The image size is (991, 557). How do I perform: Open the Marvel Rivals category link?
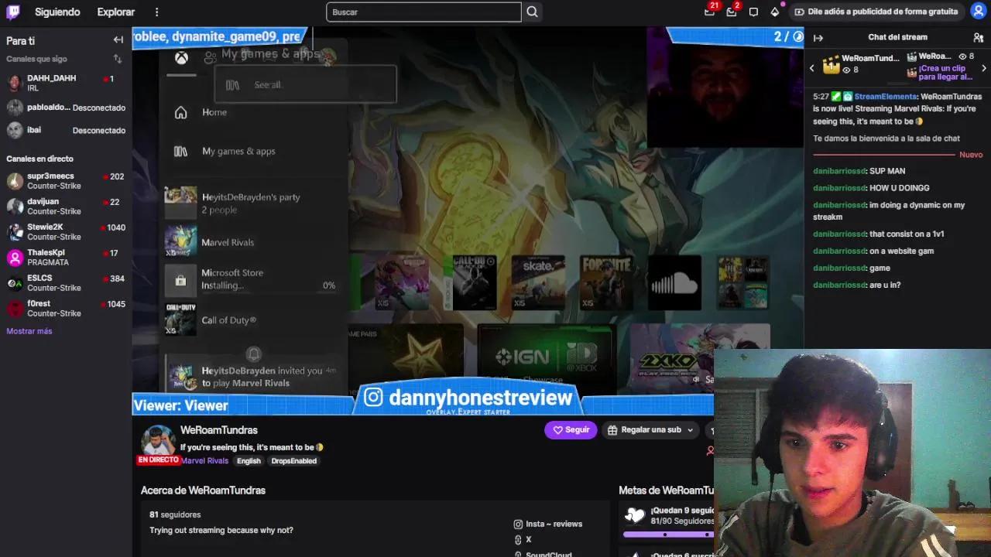click(x=204, y=461)
